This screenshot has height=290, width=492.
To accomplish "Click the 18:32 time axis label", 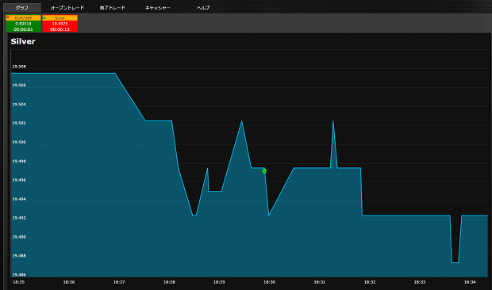I will point(370,282).
